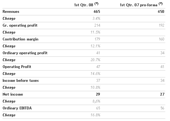Click the 14.6% operating profit change

point(95,74)
